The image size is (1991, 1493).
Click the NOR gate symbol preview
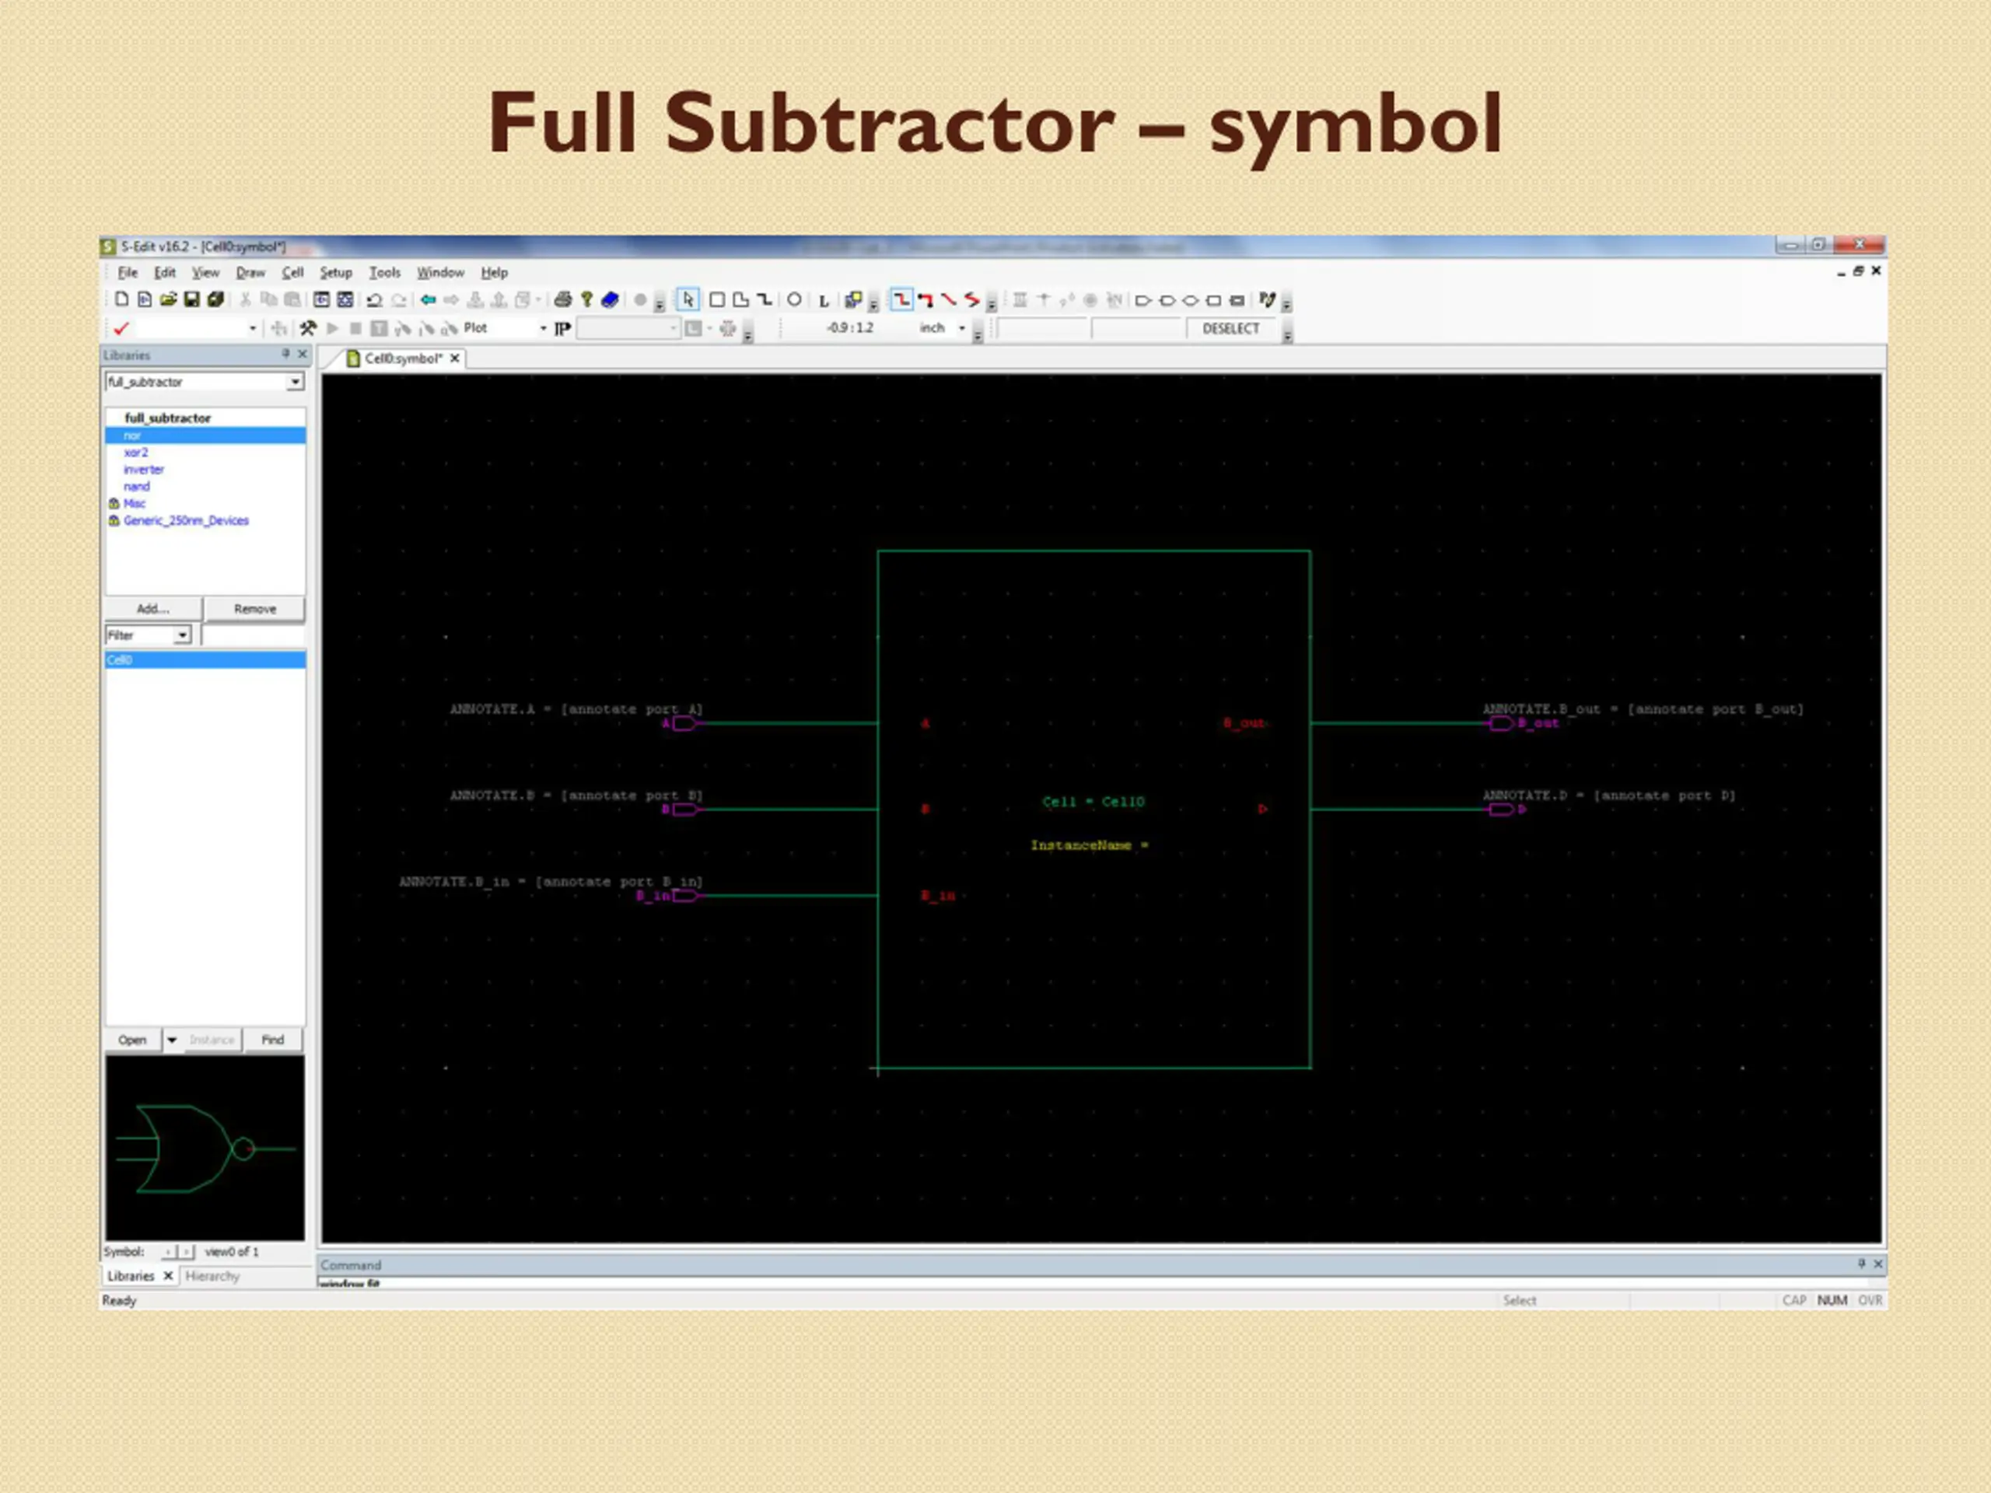point(205,1149)
